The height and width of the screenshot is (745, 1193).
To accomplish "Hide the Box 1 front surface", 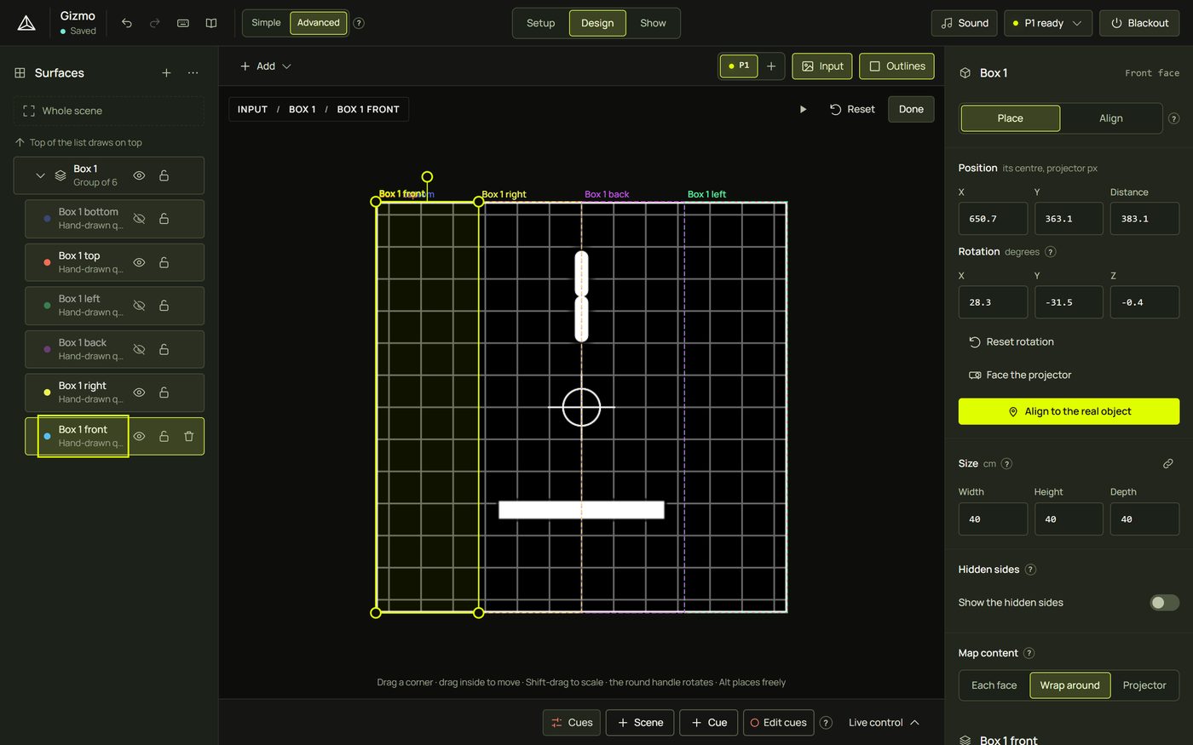I will (x=139, y=436).
